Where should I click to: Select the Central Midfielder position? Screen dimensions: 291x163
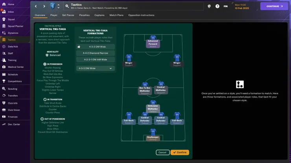pos(161,88)
